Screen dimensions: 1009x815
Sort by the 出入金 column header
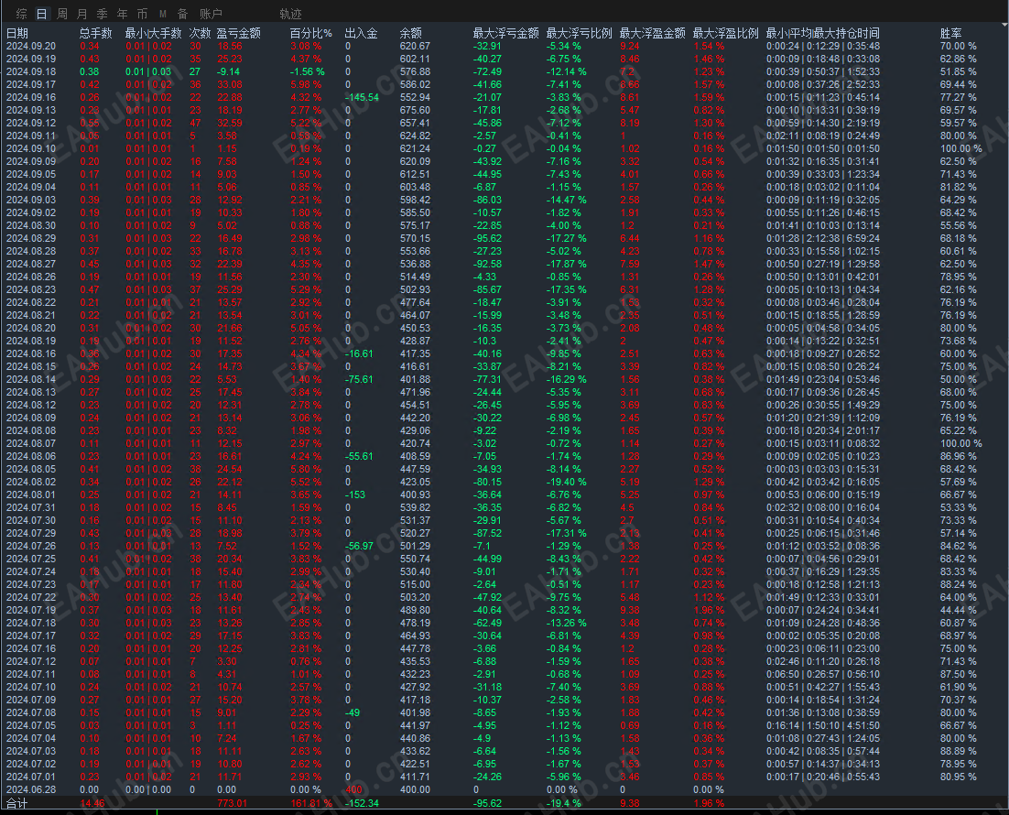pos(361,33)
